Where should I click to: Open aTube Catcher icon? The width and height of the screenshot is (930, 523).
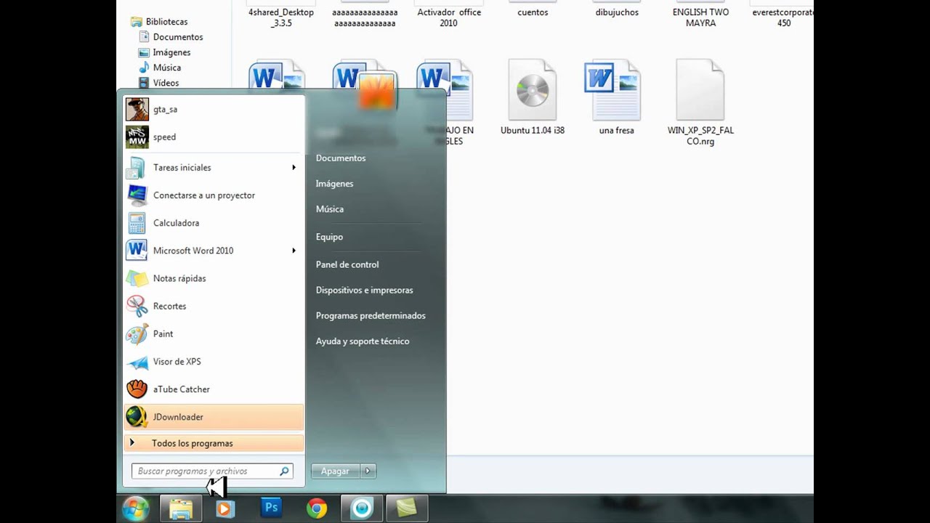[x=137, y=389]
